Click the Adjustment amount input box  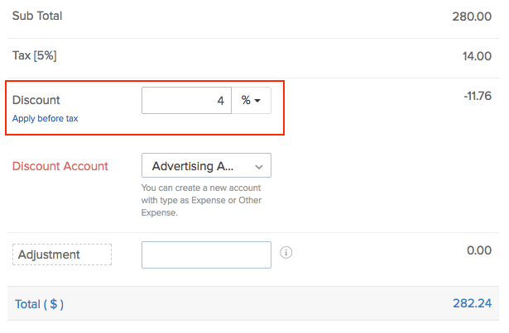[x=206, y=255]
